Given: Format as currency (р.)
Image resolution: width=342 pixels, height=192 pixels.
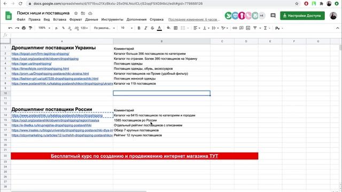Looking at the screenshot, I should click(x=57, y=28).
